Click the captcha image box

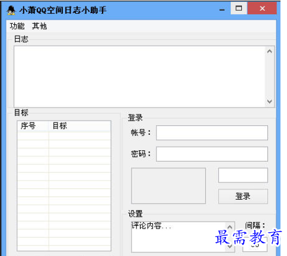[168, 186]
